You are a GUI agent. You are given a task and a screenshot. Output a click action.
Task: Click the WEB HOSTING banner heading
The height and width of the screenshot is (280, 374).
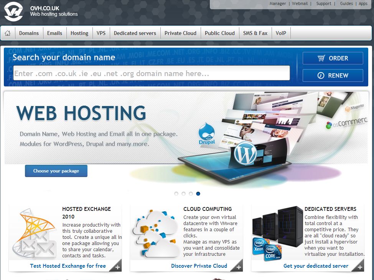tap(81, 113)
